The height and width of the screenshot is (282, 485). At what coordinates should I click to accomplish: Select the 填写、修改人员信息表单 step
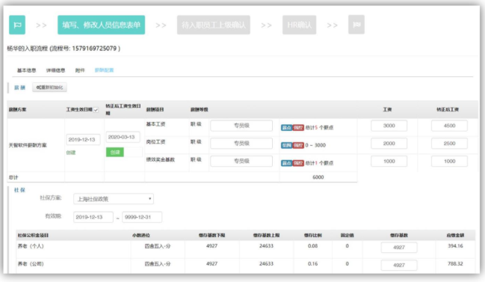pyautogui.click(x=101, y=25)
